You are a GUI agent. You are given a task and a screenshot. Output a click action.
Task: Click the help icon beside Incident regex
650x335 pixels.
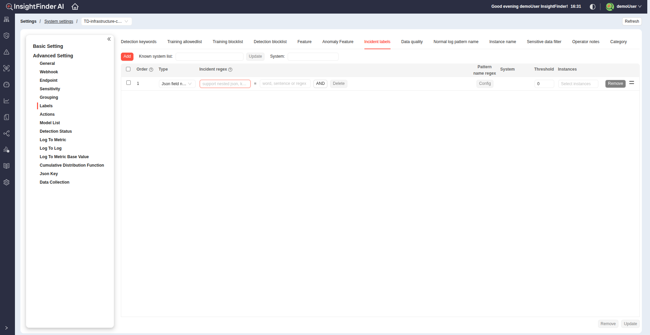click(x=230, y=70)
